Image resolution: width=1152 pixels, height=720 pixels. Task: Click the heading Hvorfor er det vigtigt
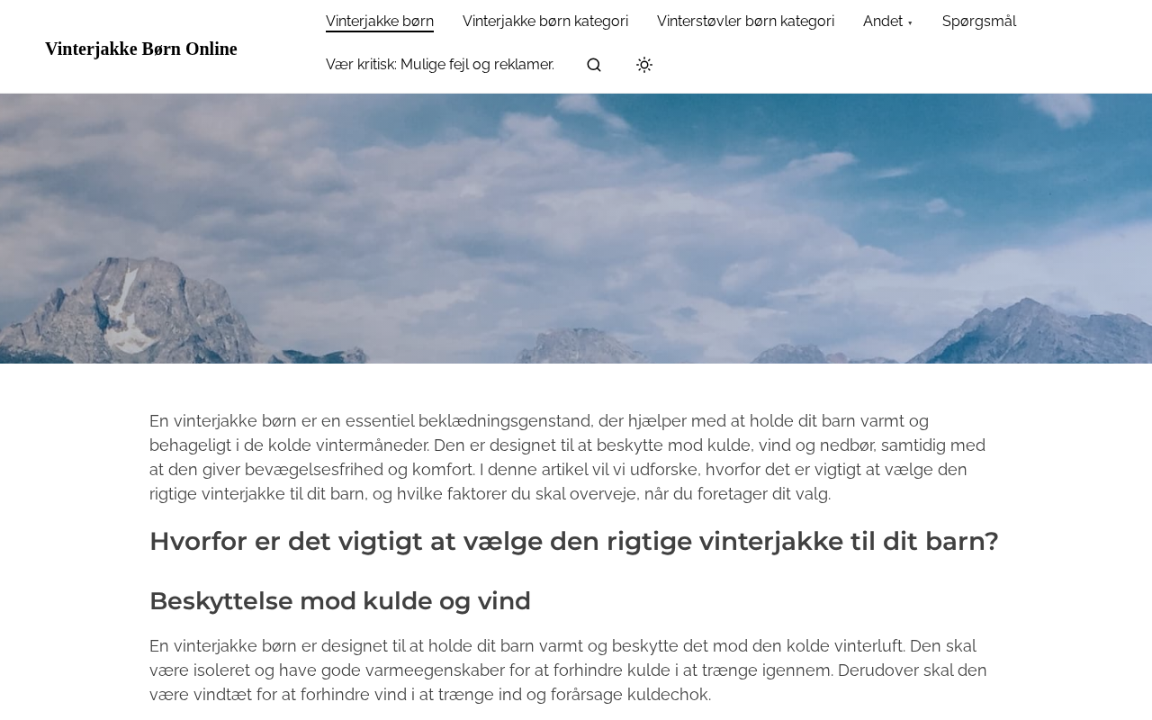pyautogui.click(x=574, y=541)
